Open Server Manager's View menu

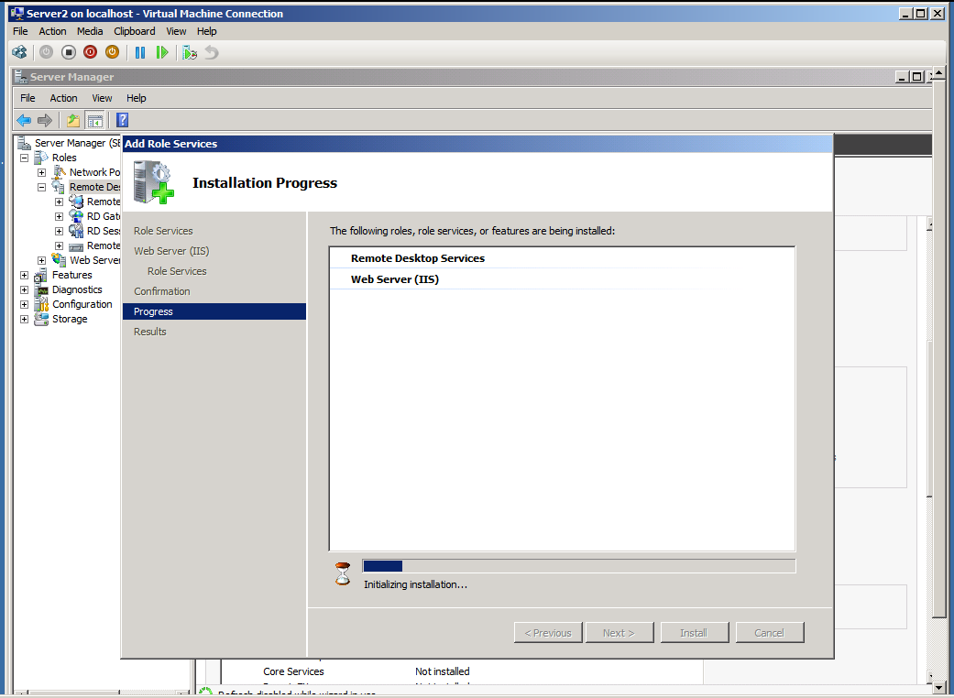pos(102,98)
